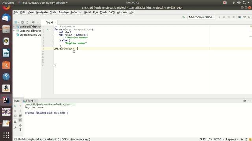Rerun FileKt with green play icon
Screen dimensions: 252x141
click(15, 106)
